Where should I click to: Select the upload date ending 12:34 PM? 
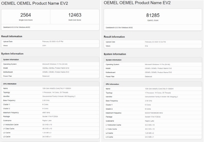click(155, 41)
